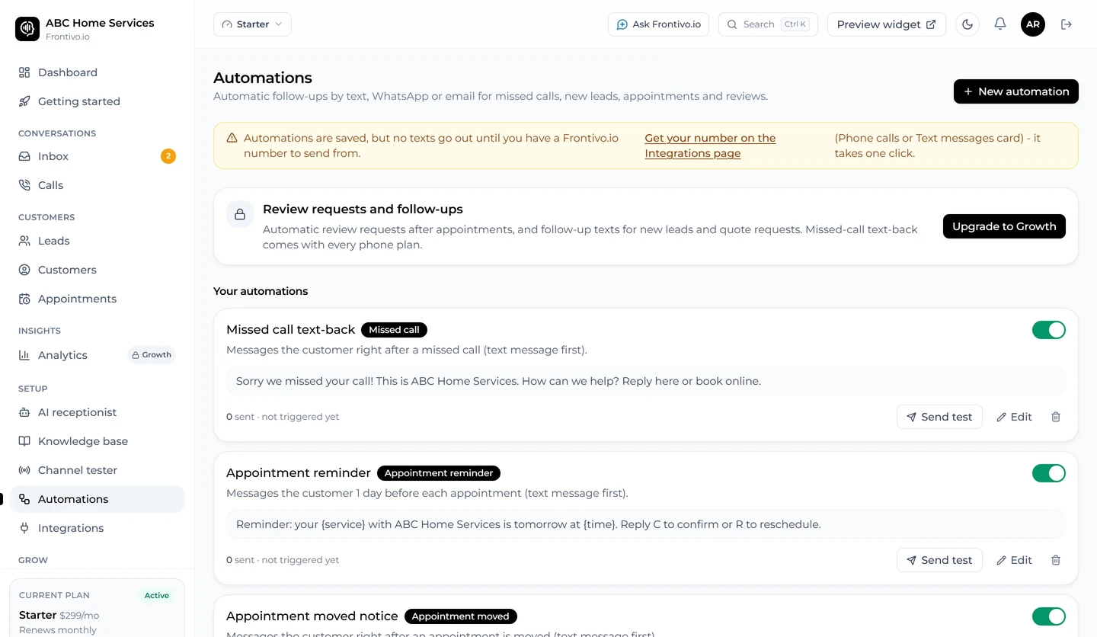
Task: Select Automations in the sidebar
Action: tap(97, 499)
